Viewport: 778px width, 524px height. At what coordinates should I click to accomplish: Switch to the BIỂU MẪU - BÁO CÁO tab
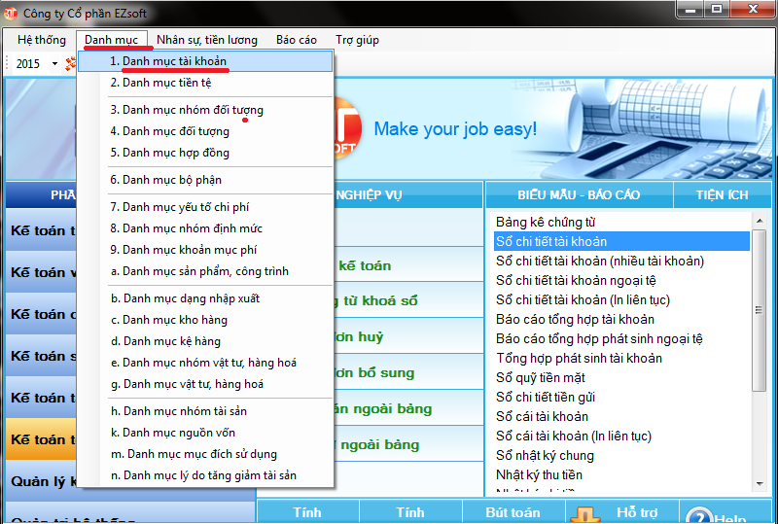pos(579,195)
